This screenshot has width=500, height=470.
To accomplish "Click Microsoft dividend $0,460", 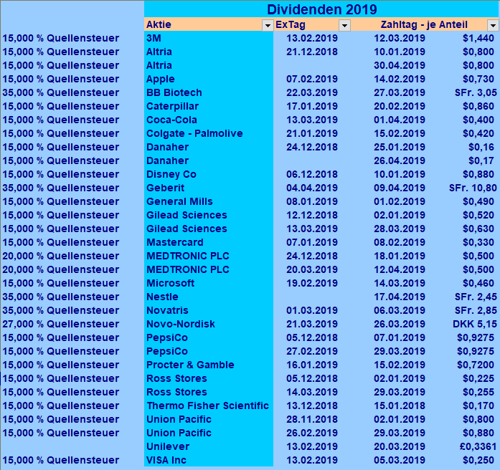I will tap(478, 283).
